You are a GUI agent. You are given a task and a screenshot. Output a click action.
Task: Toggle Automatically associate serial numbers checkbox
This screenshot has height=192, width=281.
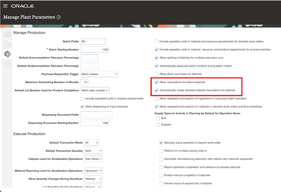pos(156,66)
